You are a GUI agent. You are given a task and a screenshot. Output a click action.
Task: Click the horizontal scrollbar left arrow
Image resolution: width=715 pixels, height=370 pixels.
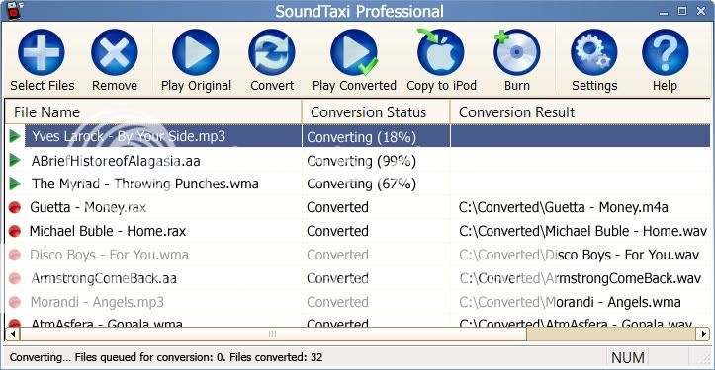[x=12, y=334]
